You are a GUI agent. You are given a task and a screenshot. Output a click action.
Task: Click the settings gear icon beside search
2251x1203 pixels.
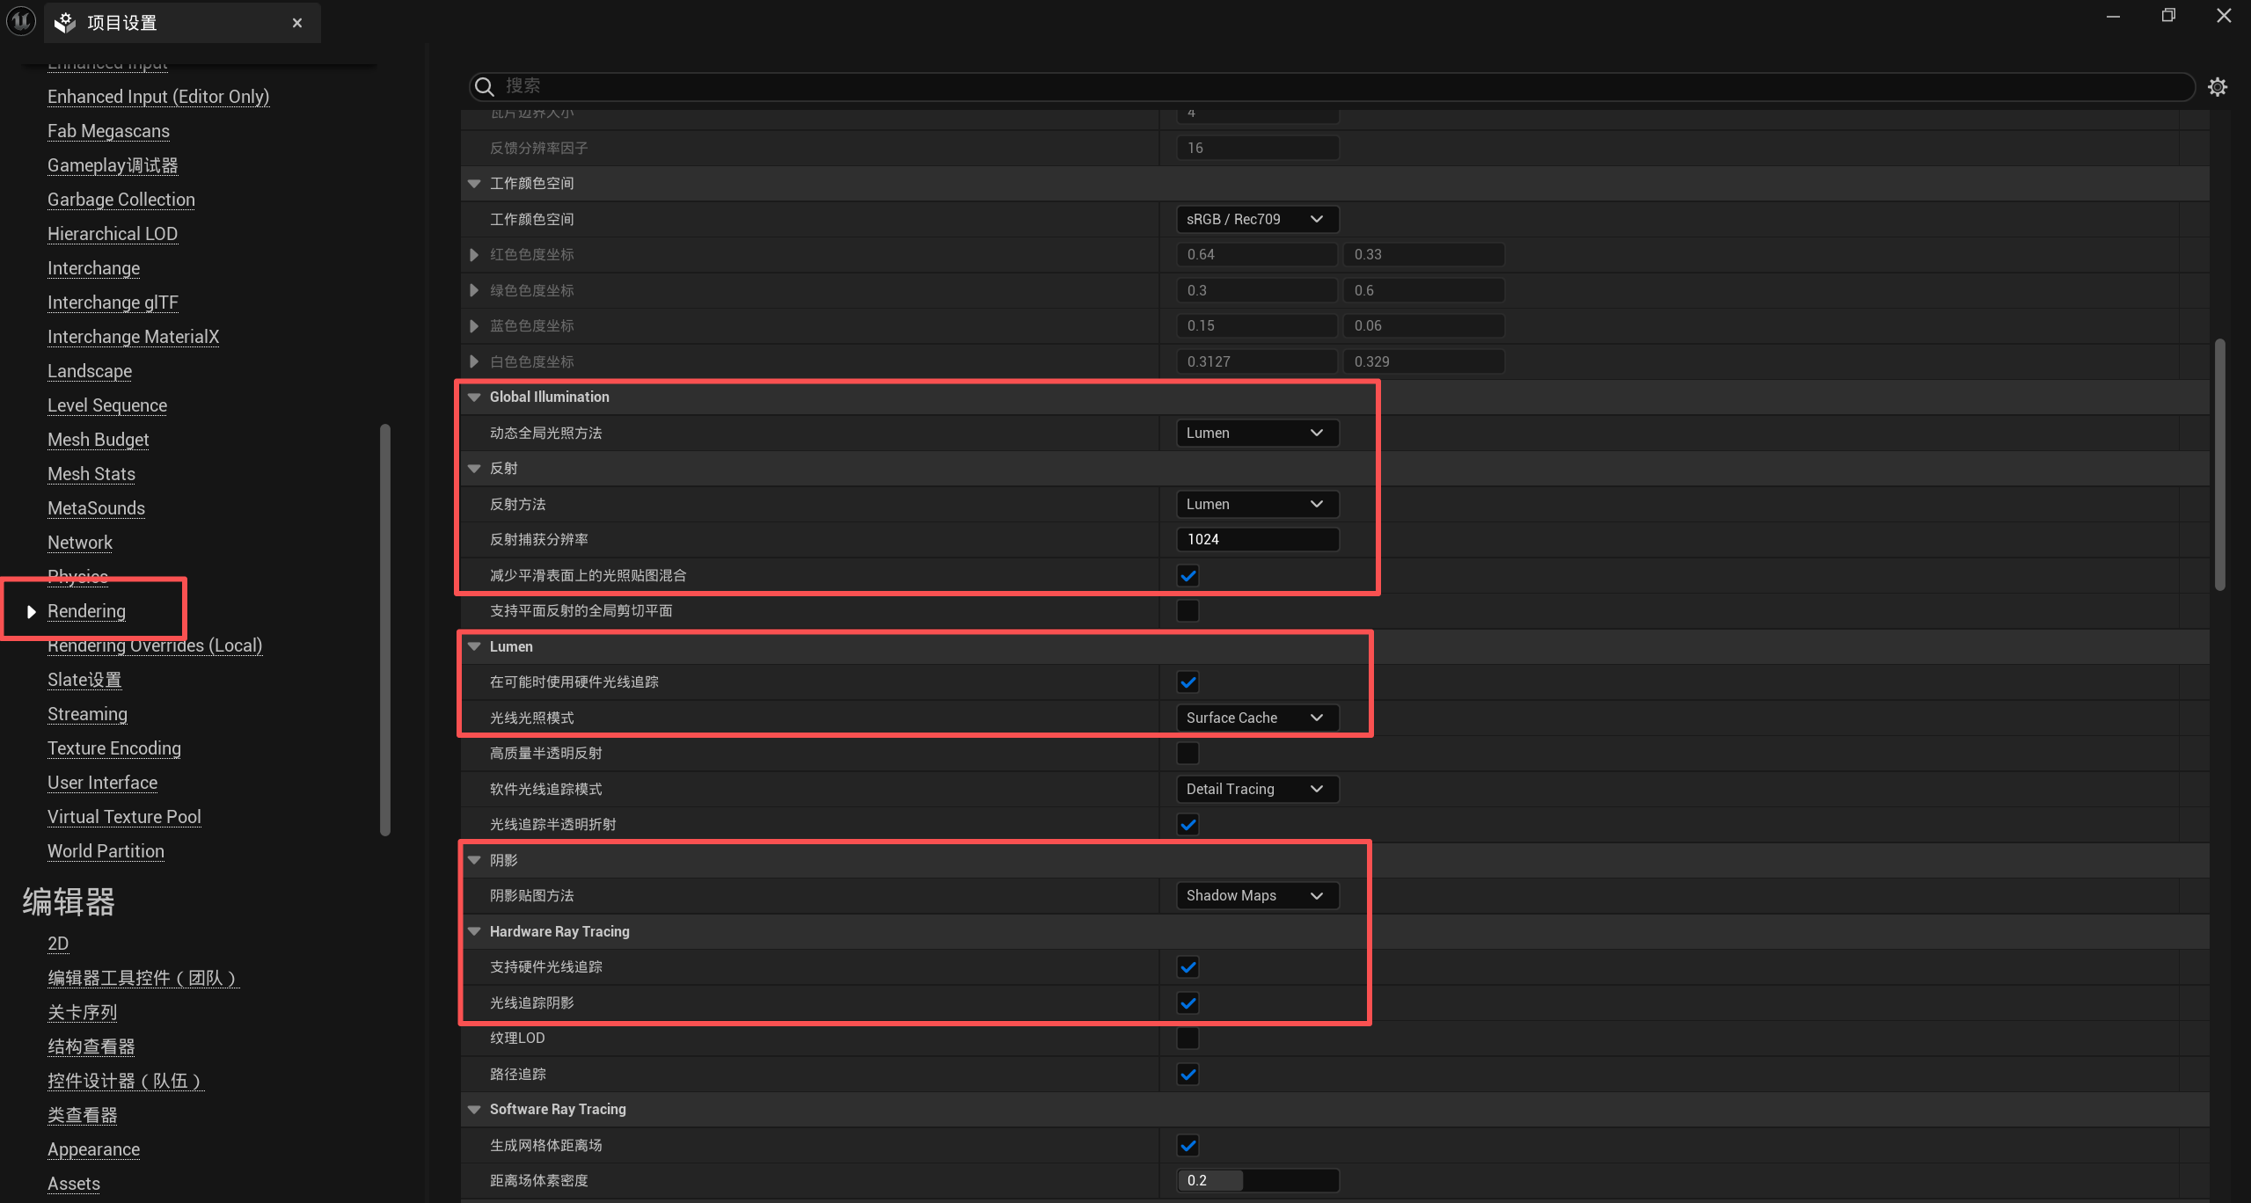click(2218, 86)
